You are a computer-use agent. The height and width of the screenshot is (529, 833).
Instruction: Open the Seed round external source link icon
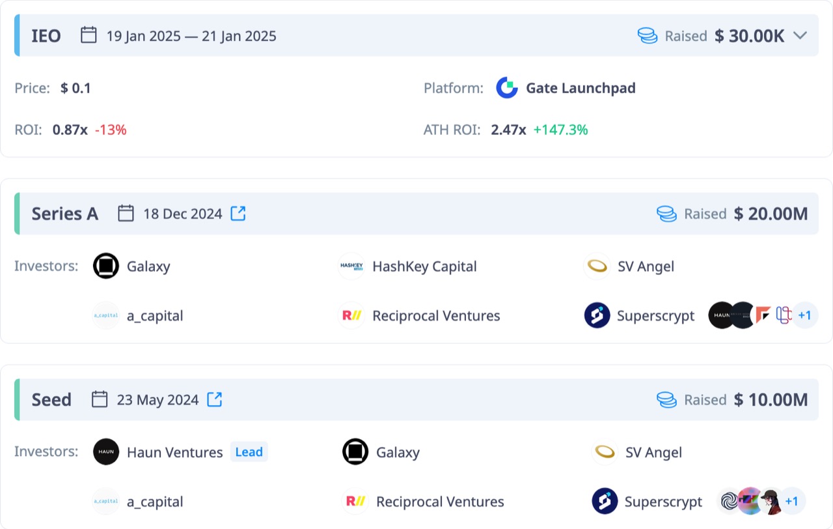coord(215,399)
